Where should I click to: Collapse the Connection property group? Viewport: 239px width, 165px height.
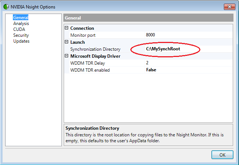pyautogui.click(x=66, y=28)
